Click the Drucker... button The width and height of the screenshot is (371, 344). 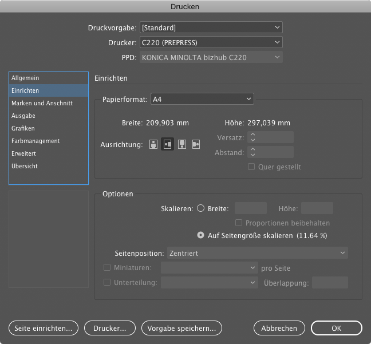pyautogui.click(x=110, y=328)
